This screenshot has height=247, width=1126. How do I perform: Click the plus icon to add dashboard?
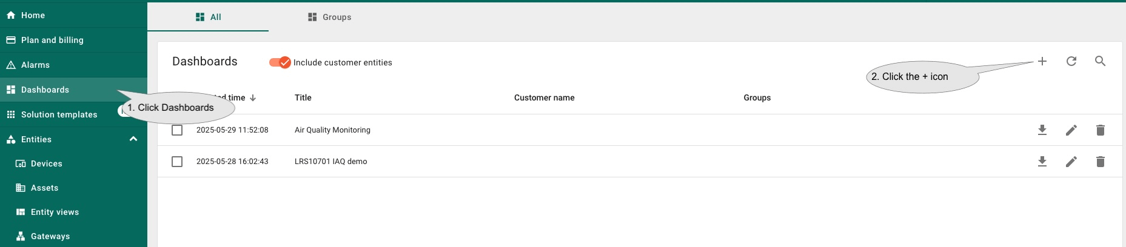[1042, 61]
